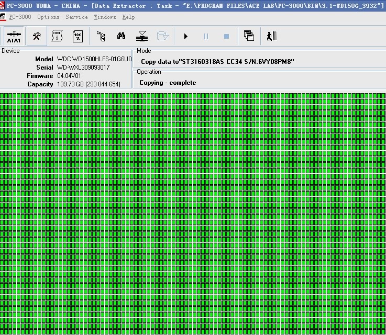Click the binoculars search icon
386x335 pixels.
[121, 36]
